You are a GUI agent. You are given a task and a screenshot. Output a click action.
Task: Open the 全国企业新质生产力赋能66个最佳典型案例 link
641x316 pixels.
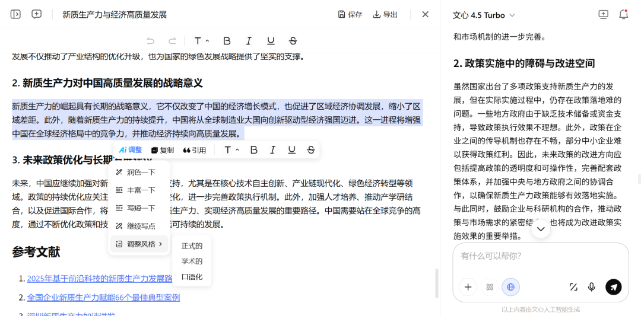click(x=103, y=297)
